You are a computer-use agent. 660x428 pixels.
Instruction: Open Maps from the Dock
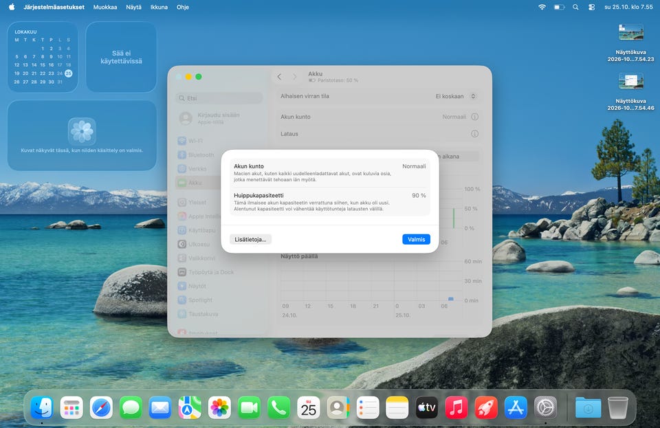[190, 407]
